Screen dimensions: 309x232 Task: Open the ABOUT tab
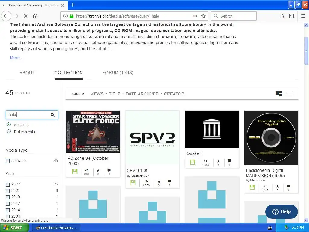point(27,73)
